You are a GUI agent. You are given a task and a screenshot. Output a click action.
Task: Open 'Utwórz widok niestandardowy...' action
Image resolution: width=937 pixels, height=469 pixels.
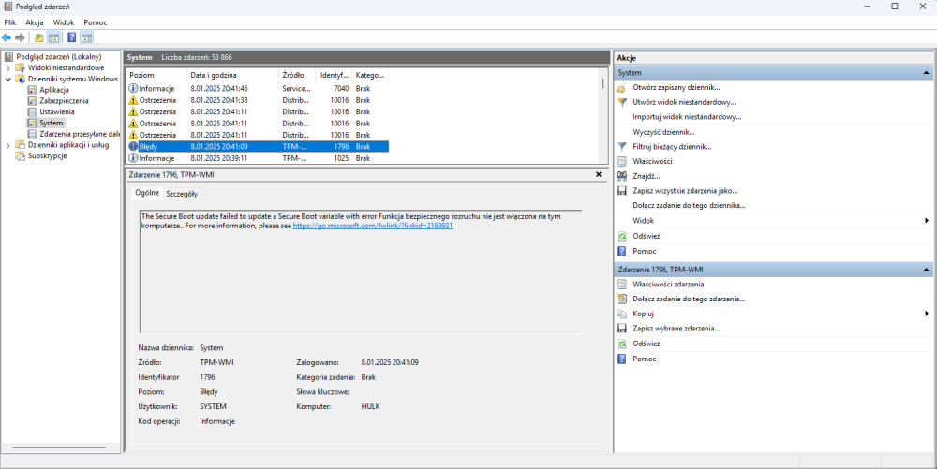coord(683,102)
